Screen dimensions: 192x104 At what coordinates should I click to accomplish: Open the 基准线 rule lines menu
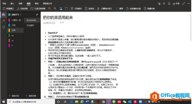[x=89, y=8]
